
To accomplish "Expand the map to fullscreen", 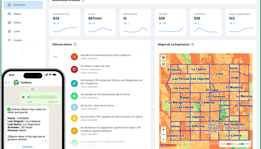I will coord(163,64).
